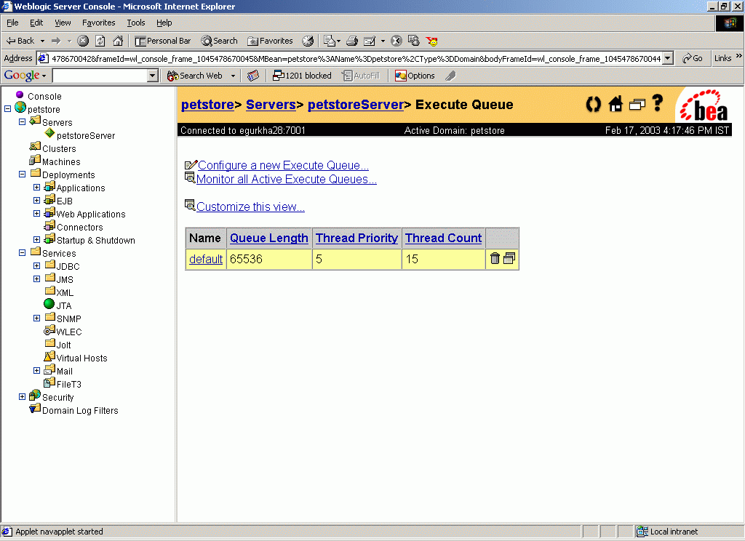Expand the EJB tree node
Viewport: 745px width, 541px height.
point(36,201)
